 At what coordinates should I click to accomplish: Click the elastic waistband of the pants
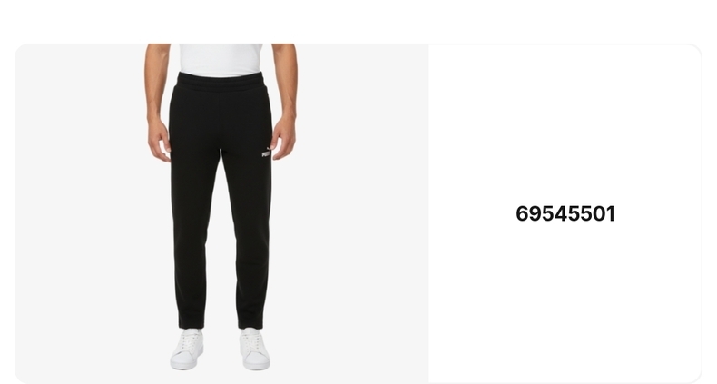tap(221, 82)
